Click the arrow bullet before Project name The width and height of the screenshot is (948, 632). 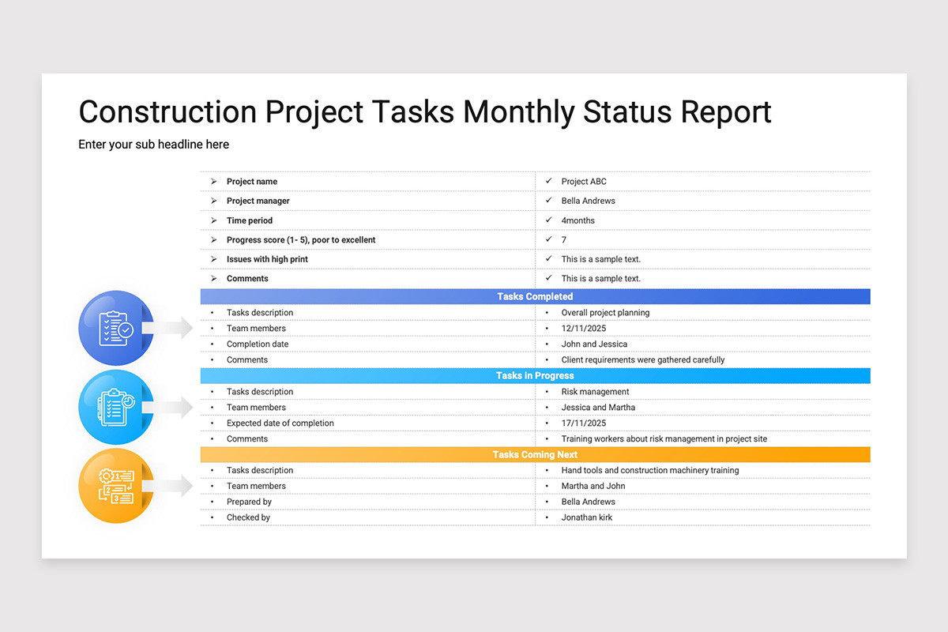[x=213, y=182]
